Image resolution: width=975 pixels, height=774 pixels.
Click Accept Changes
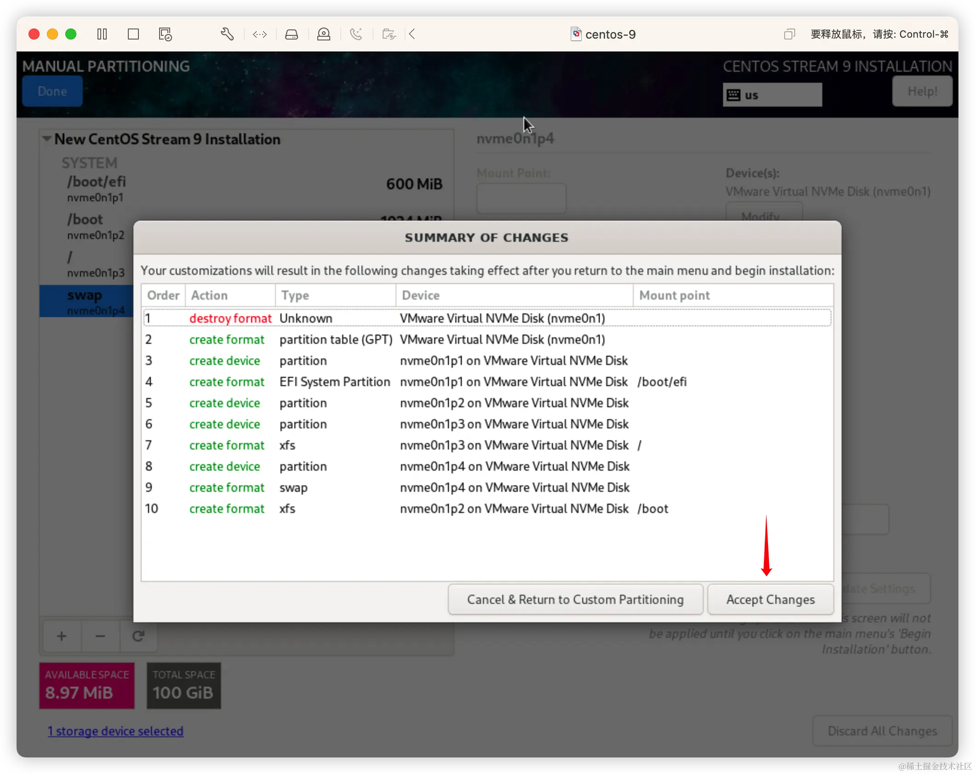click(770, 599)
